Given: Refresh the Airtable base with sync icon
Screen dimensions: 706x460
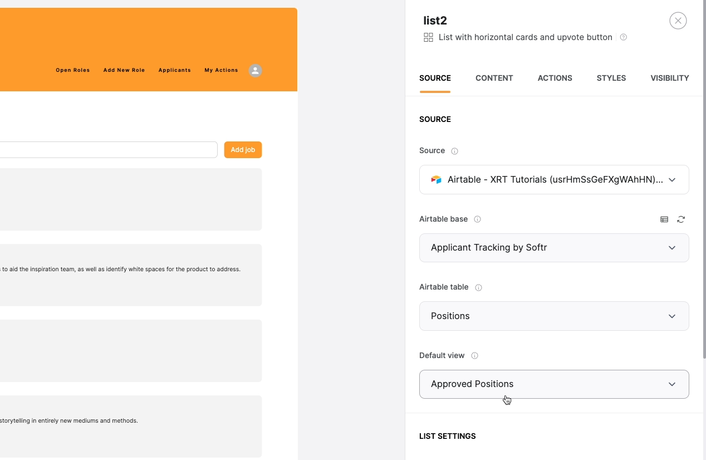Looking at the screenshot, I should [x=681, y=219].
